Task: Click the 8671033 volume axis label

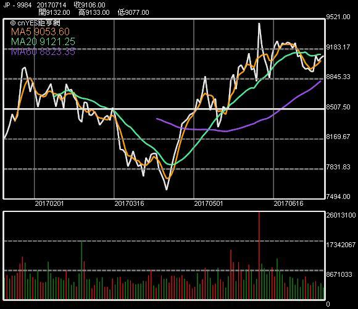Action: 339,274
